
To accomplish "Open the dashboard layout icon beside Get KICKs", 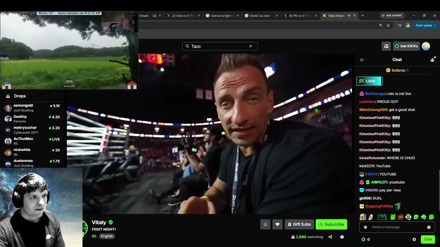I will 386,46.
